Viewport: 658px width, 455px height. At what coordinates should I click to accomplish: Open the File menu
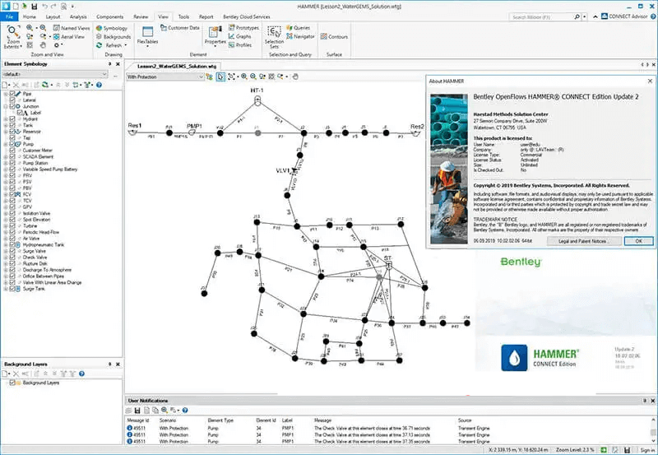pos(9,16)
